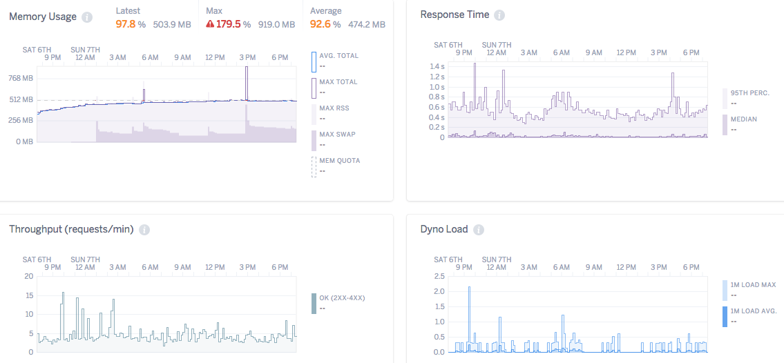This screenshot has height=363, width=784.
Task: Click the MAX SWAP legend label
Action: pos(337,134)
